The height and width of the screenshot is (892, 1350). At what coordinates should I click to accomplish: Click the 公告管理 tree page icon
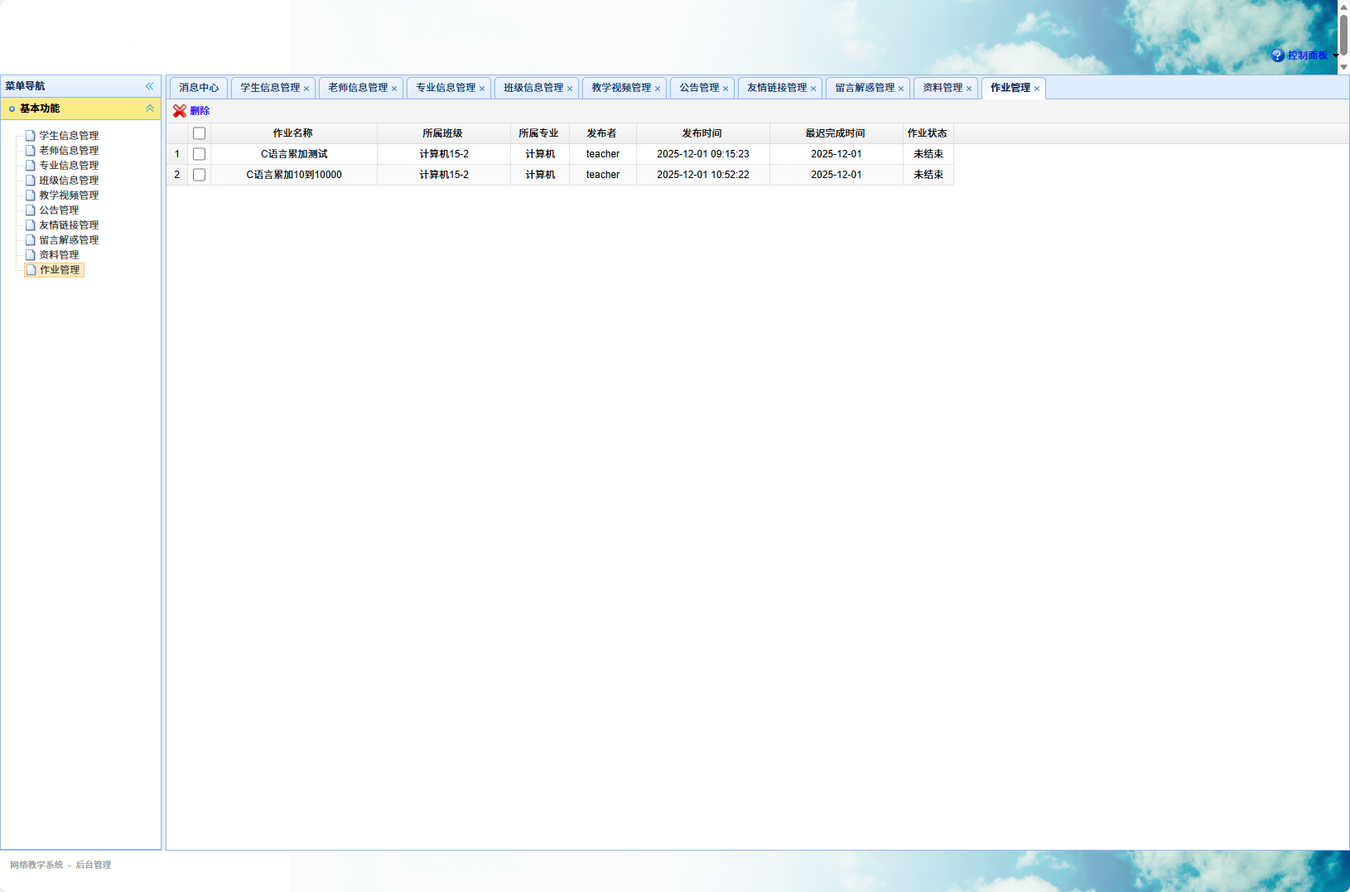tap(31, 210)
